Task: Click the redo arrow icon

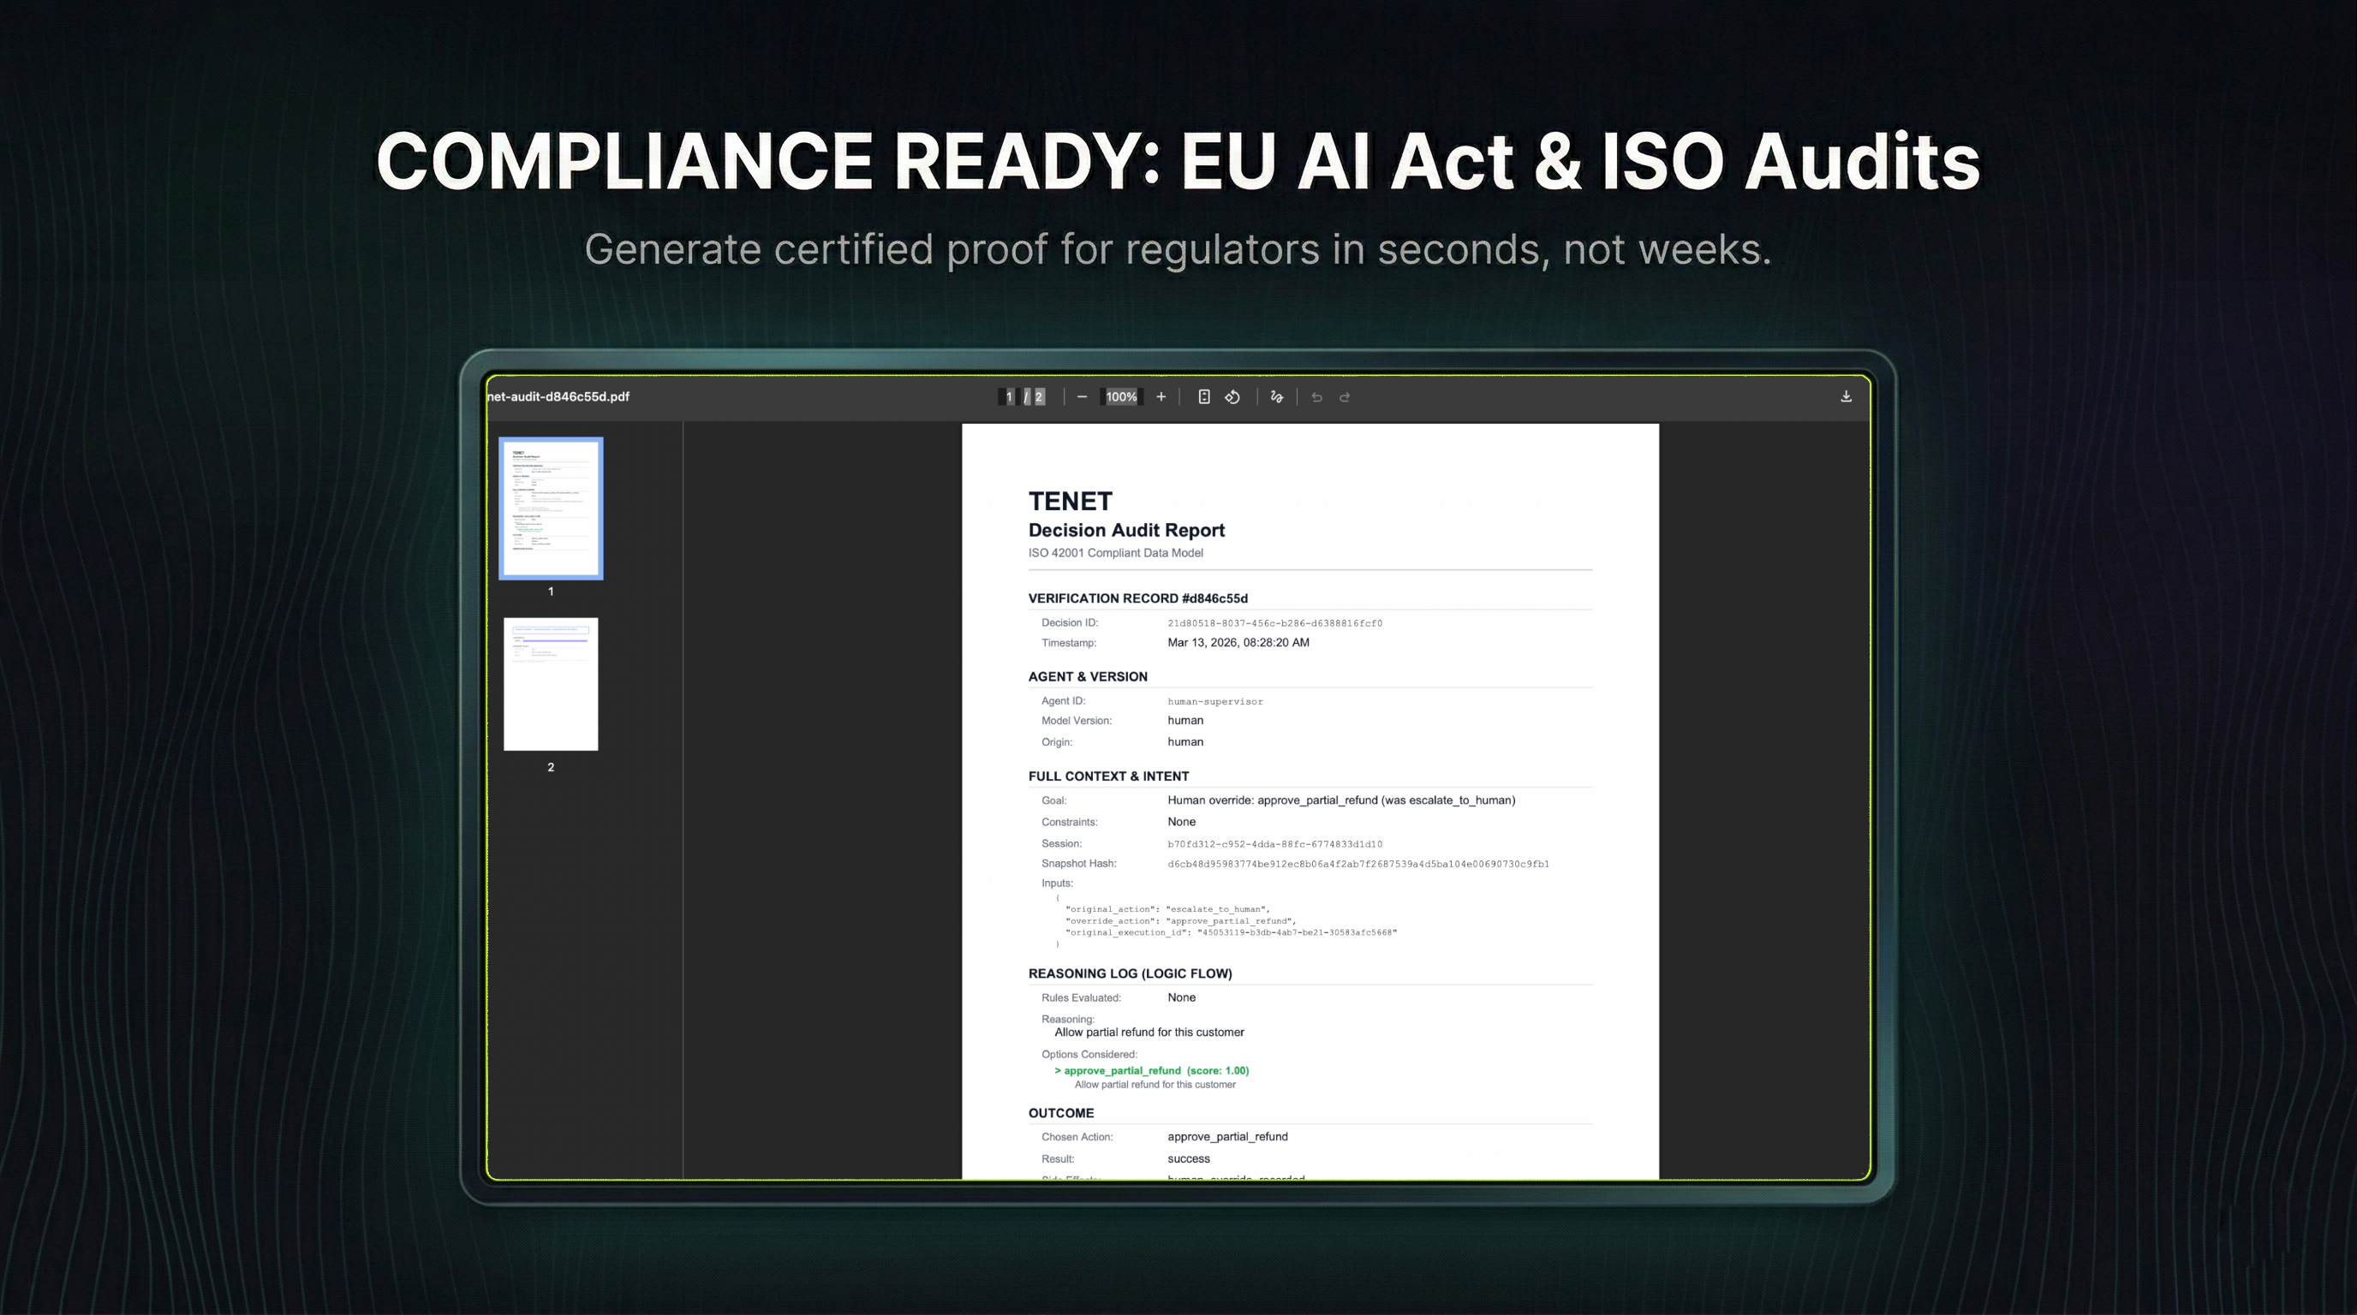Action: tap(1345, 397)
